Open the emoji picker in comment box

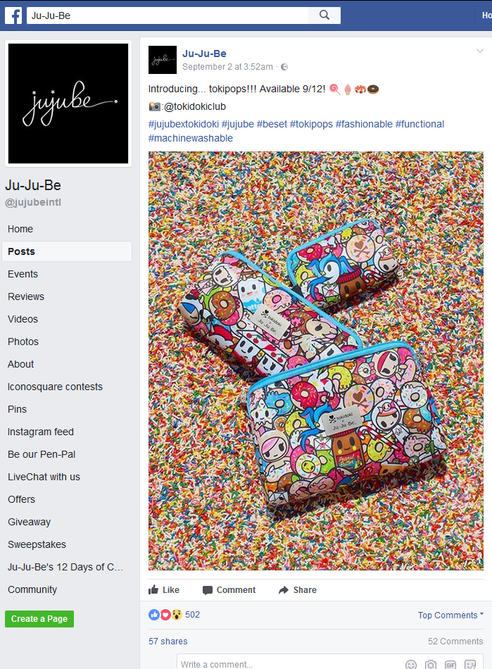click(410, 665)
